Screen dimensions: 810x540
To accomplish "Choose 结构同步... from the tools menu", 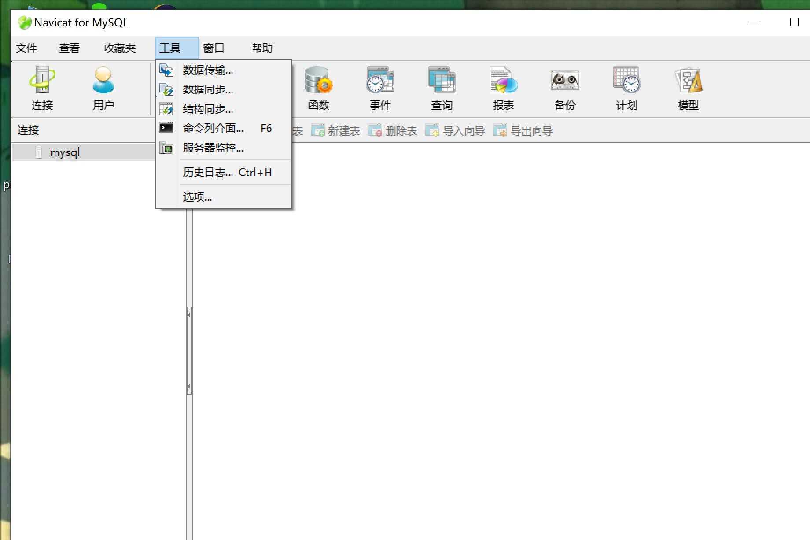I will [x=224, y=109].
